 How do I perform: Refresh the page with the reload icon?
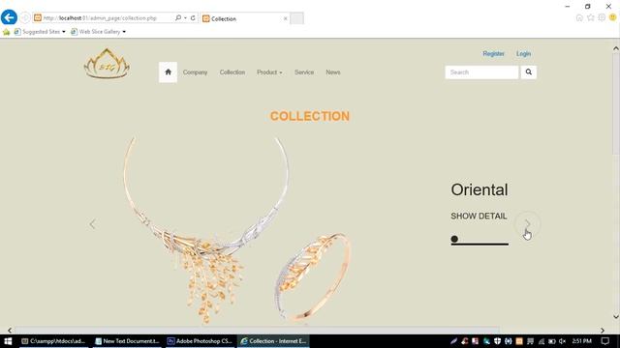[x=193, y=17]
